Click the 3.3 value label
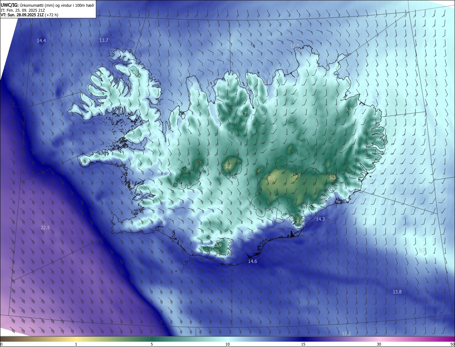 333,177
